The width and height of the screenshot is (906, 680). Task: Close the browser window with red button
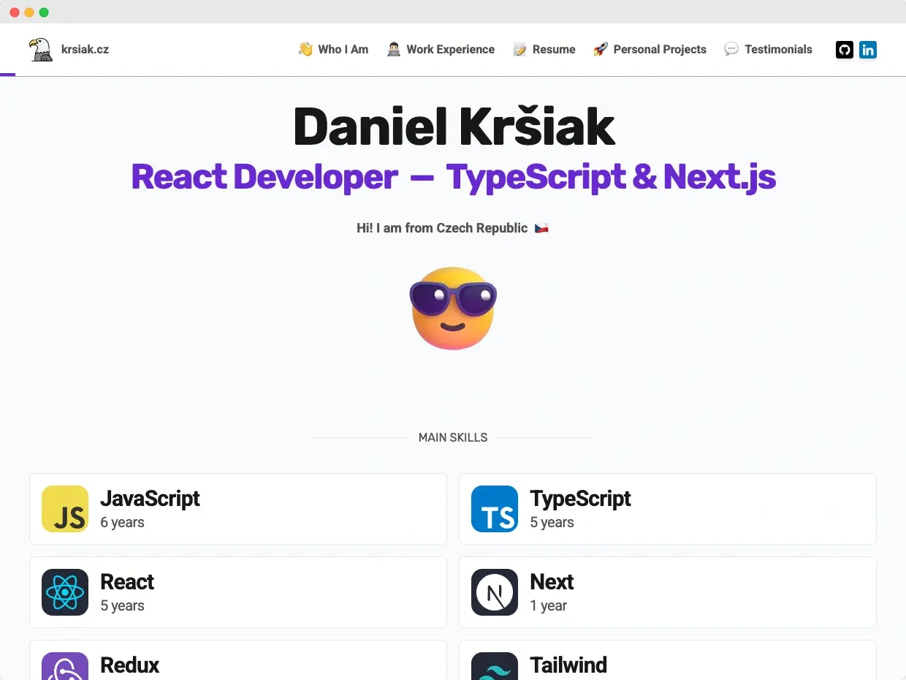(x=15, y=12)
